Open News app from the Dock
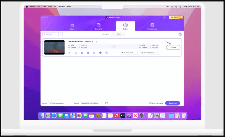The height and width of the screenshot is (137, 225). coord(135,115)
